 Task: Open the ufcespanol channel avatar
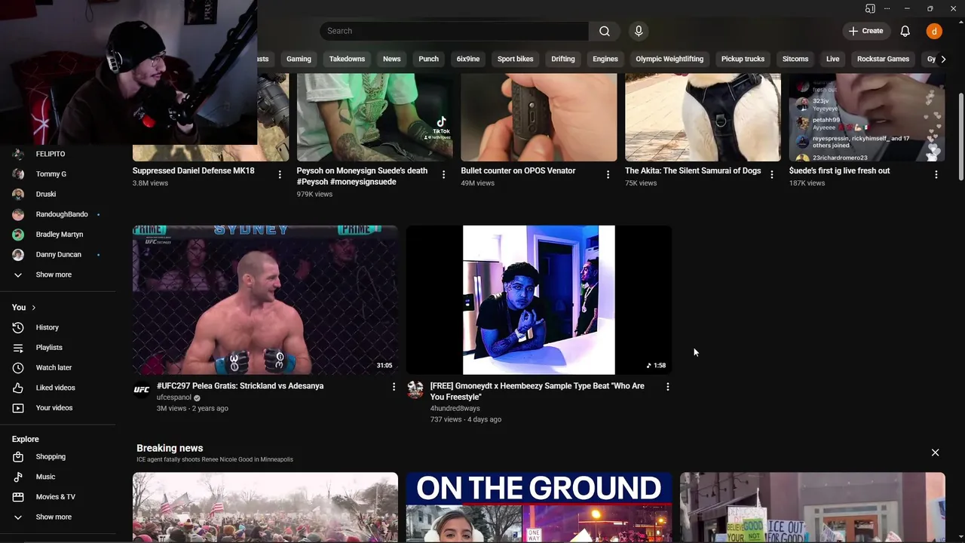coord(142,389)
